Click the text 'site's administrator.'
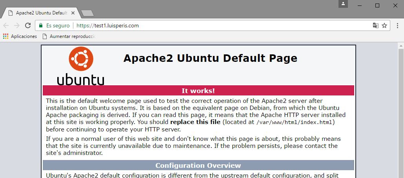This screenshot has width=404, height=178. pyautogui.click(x=75, y=153)
